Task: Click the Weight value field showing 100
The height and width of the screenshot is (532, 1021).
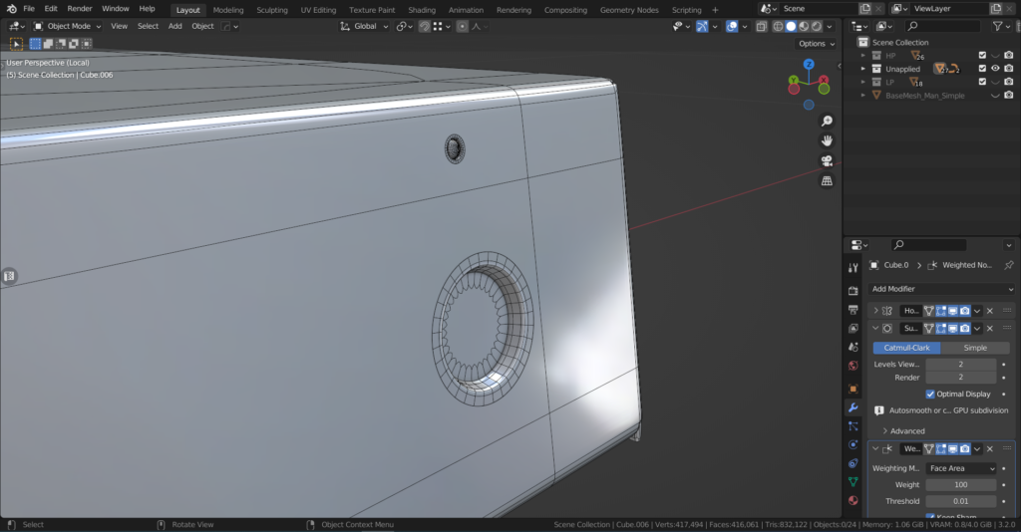Action: coord(960,484)
